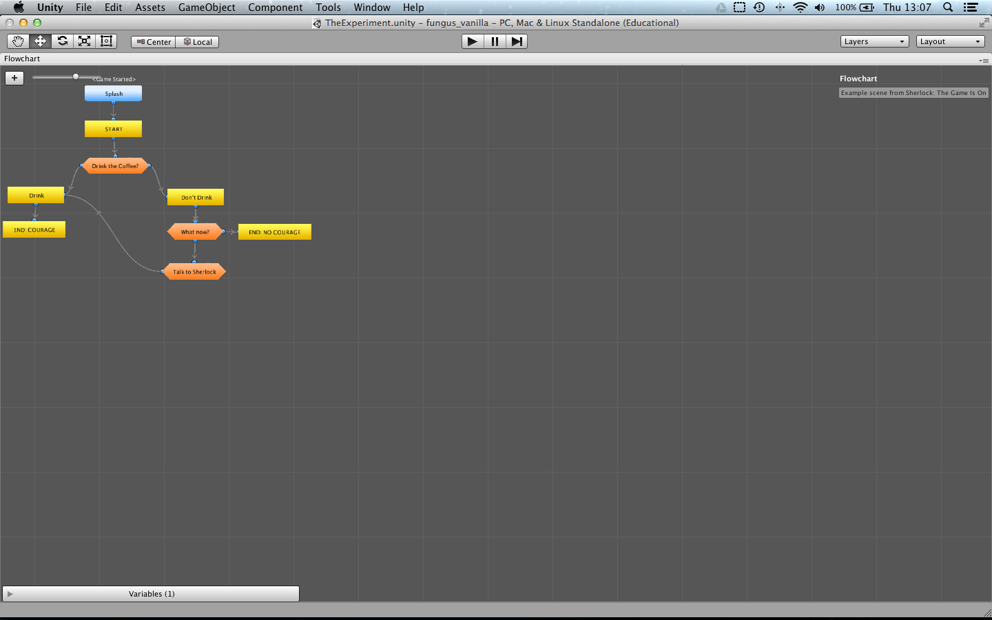Click the flowchart zoom slider handle
The width and height of the screenshot is (992, 620).
coord(76,76)
